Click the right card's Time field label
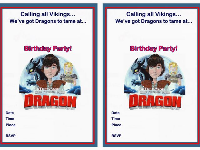 [116, 119]
